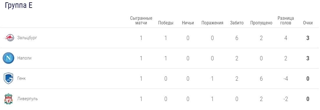The height and width of the screenshot is (110, 320).
Task: Sort by Забито column header
Action: click(237, 23)
